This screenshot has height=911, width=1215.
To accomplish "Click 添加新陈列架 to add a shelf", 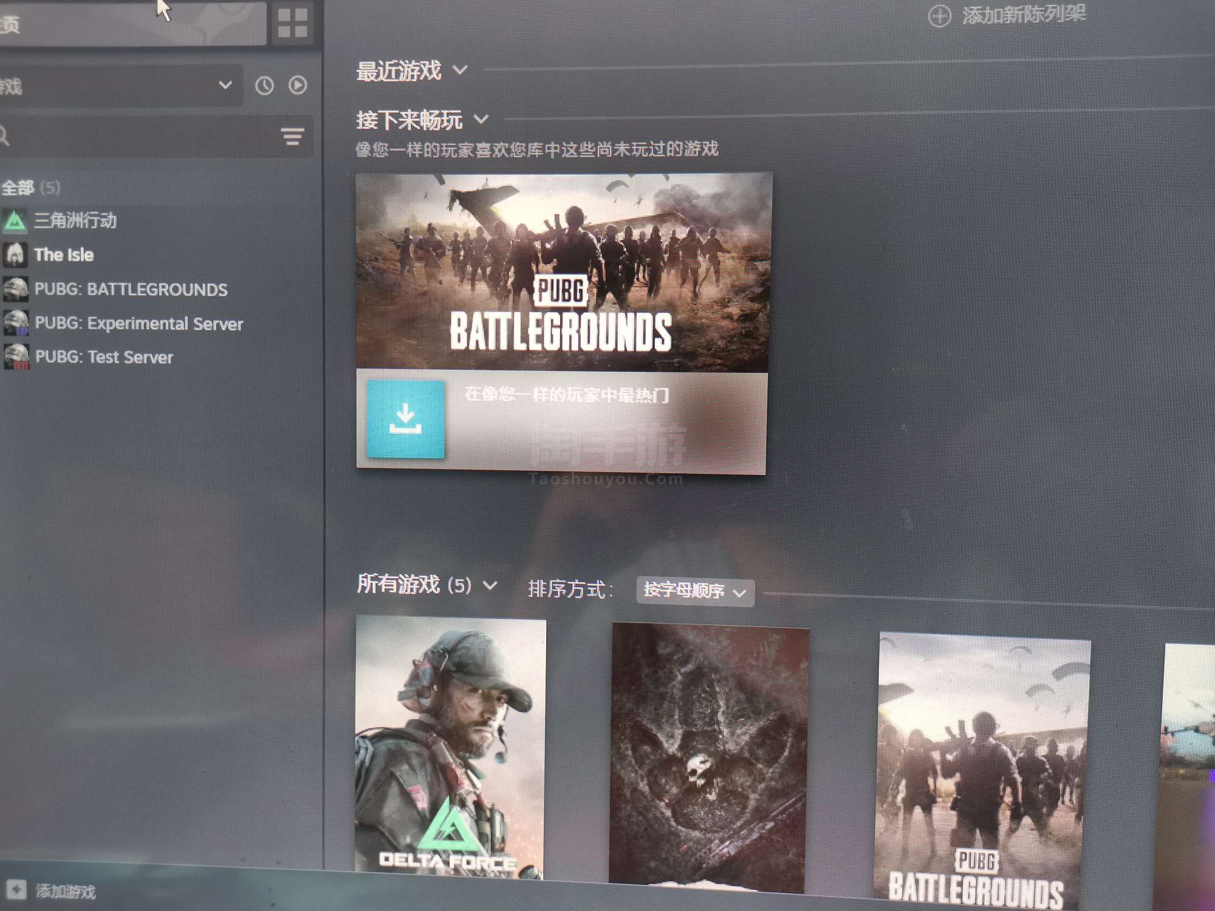I will [x=1024, y=15].
